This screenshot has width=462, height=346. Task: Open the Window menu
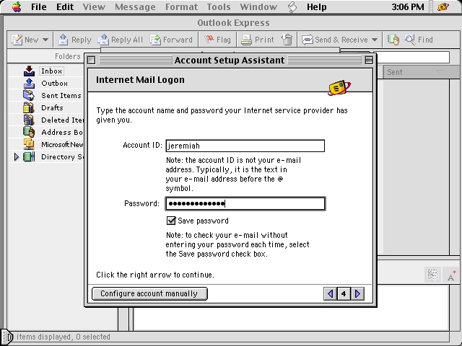[x=258, y=6]
